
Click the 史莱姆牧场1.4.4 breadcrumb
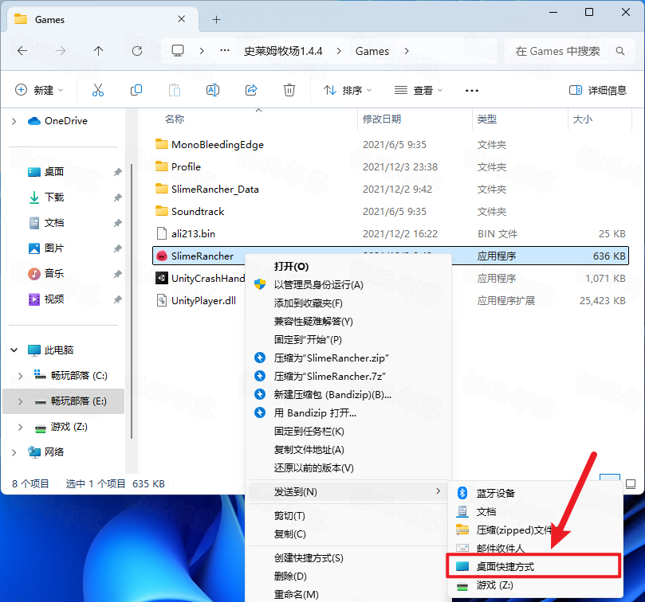tap(283, 51)
